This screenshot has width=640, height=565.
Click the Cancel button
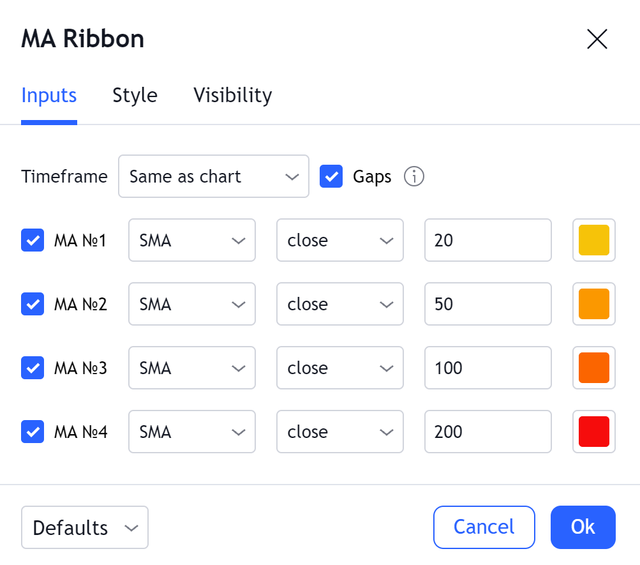(x=484, y=527)
